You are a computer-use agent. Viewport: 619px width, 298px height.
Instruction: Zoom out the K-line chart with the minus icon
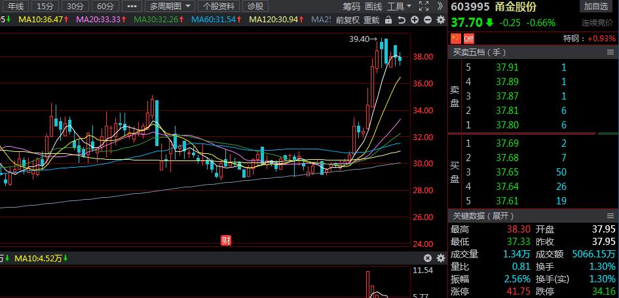tap(428, 20)
